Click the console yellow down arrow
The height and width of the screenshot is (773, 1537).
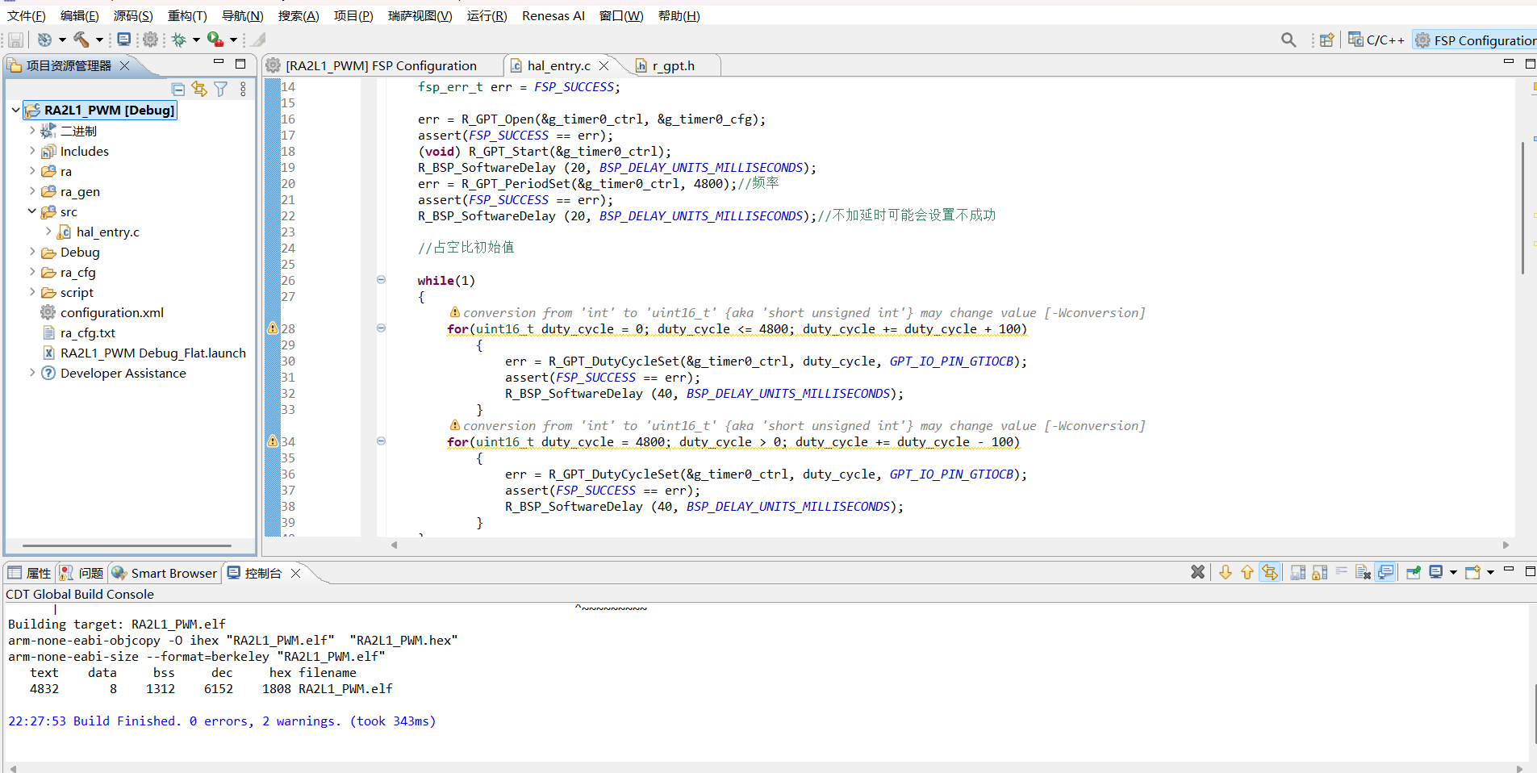coord(1226,572)
